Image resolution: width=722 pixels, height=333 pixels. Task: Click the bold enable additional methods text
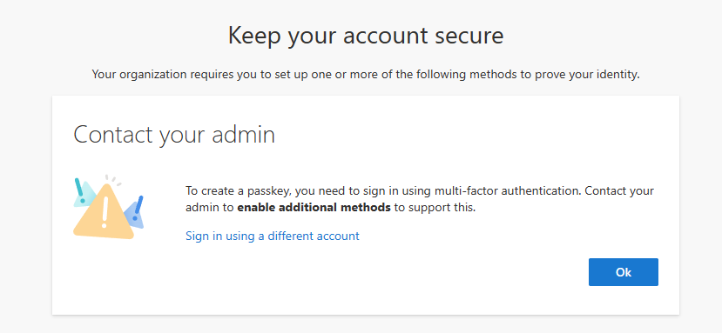point(314,208)
